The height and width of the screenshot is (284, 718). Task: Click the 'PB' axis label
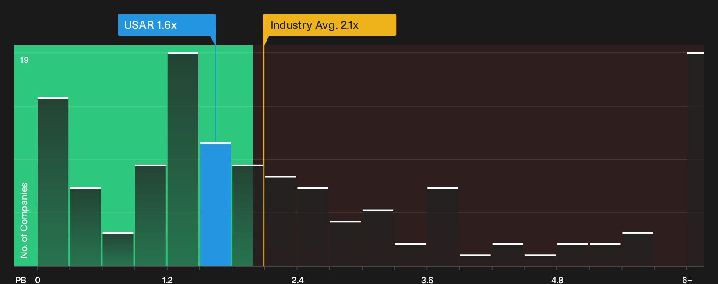[x=21, y=280]
